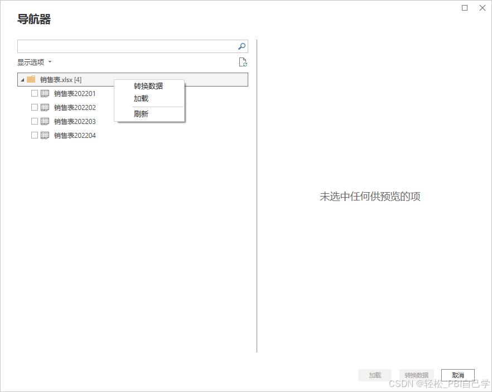492x392 pixels.
Task: Check the 销售表202201 checkbox
Action: coord(35,93)
